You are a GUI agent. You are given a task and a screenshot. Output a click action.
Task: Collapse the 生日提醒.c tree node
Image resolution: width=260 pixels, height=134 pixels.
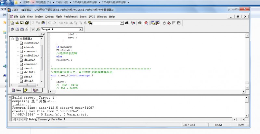[12, 39]
